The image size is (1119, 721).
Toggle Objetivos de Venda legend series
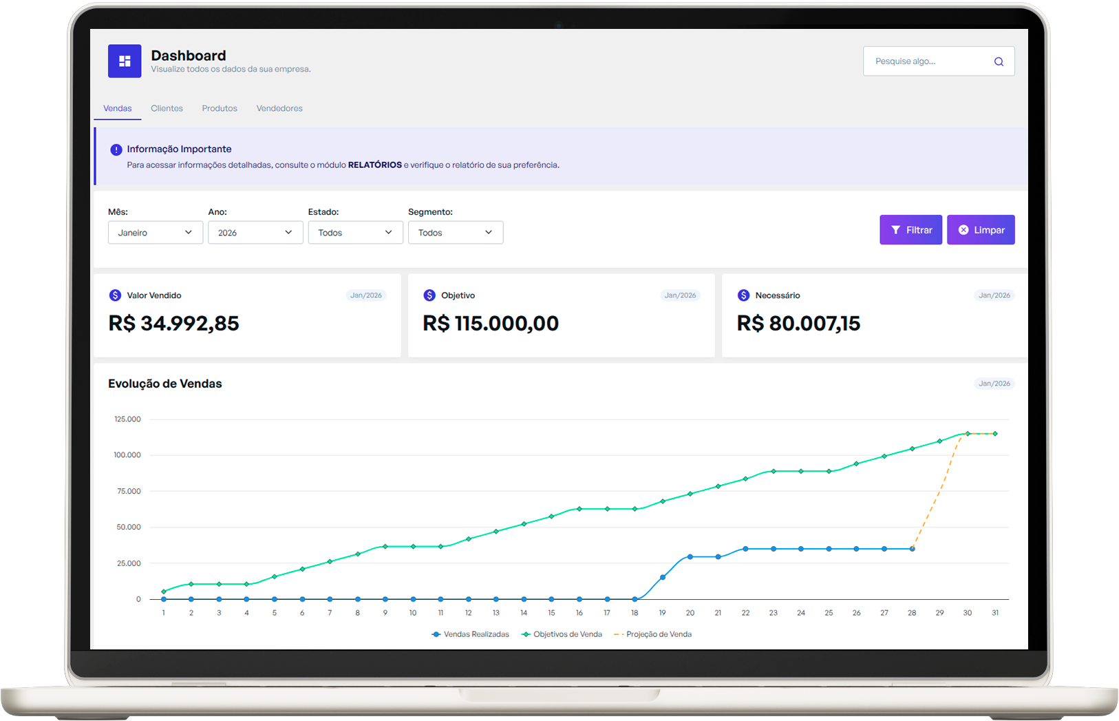pyautogui.click(x=562, y=634)
